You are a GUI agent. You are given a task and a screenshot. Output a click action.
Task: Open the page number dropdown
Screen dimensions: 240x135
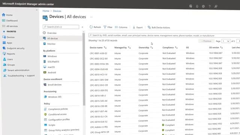click(x=226, y=41)
